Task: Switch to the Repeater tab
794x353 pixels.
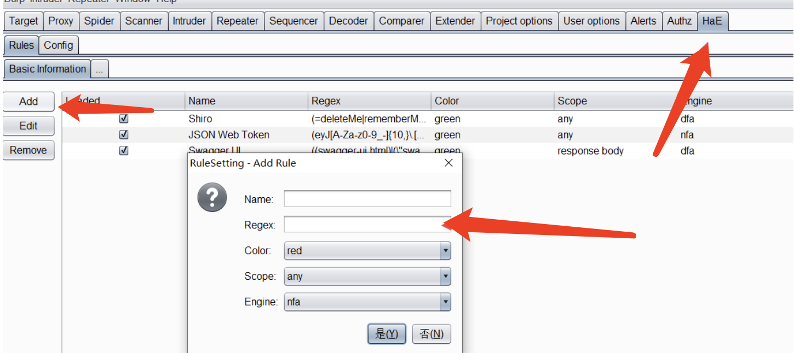Action: (x=237, y=21)
